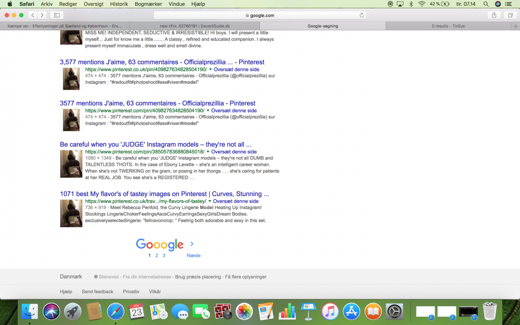Open the Arkiv menu
Viewport: 520px width, 325px height.
click(x=46, y=4)
